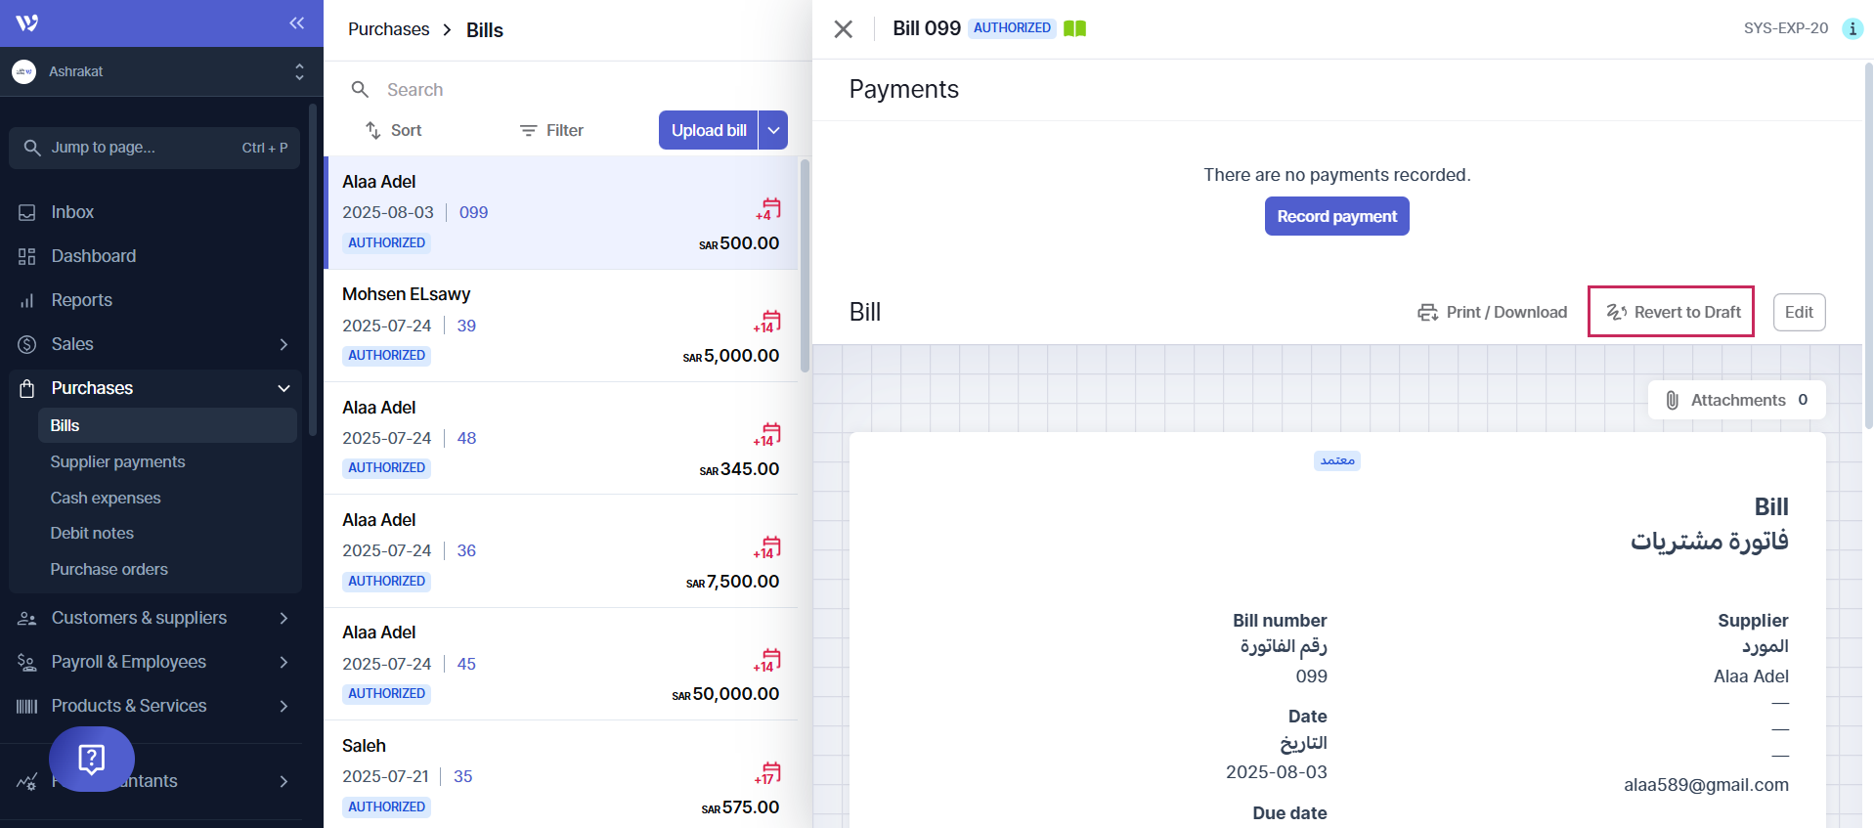Open the info icon next to SYS-EXP-20
Screen dimensions: 1874x828
click(1852, 28)
